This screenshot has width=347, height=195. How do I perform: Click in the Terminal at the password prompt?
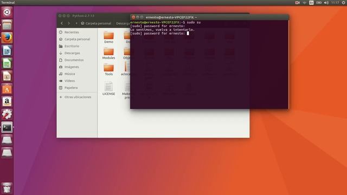(188, 34)
